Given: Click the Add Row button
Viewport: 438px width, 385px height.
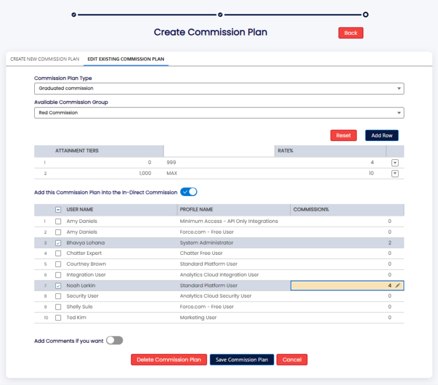Looking at the screenshot, I should pyautogui.click(x=382, y=135).
